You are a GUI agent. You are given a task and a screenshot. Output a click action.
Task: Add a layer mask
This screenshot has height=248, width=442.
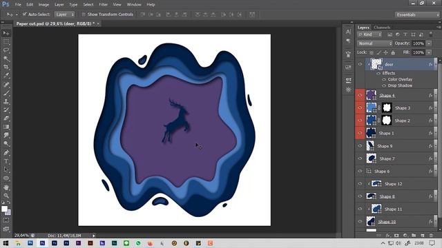coord(396,235)
